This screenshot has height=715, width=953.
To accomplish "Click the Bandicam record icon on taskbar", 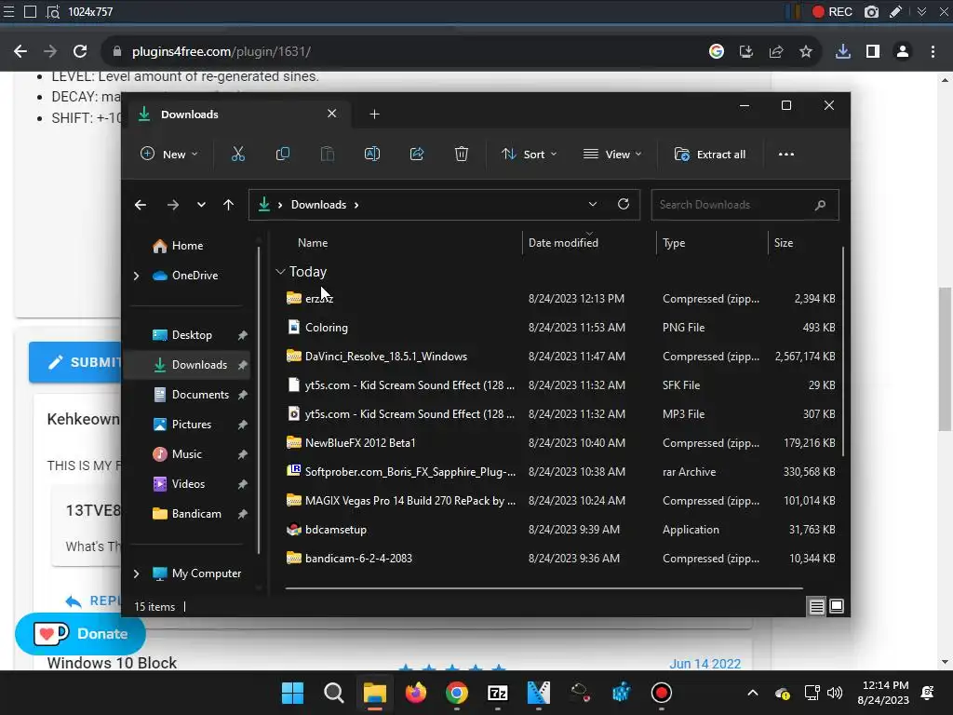I will (x=662, y=693).
